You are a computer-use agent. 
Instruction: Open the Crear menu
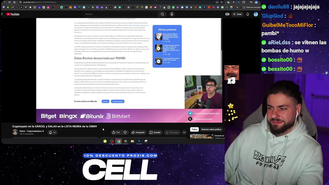pos(237,14)
